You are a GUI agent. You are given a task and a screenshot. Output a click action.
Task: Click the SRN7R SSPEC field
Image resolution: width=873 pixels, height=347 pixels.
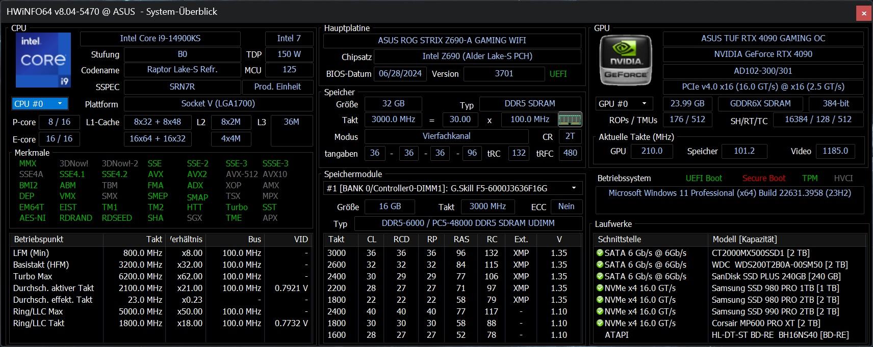pyautogui.click(x=182, y=87)
